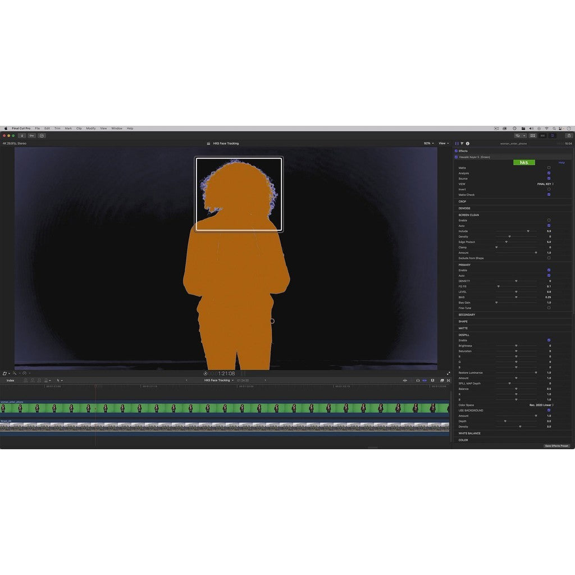The height and width of the screenshot is (575, 575).
Task: Click the Help link in Hawaiki Keyer
Action: coord(562,162)
